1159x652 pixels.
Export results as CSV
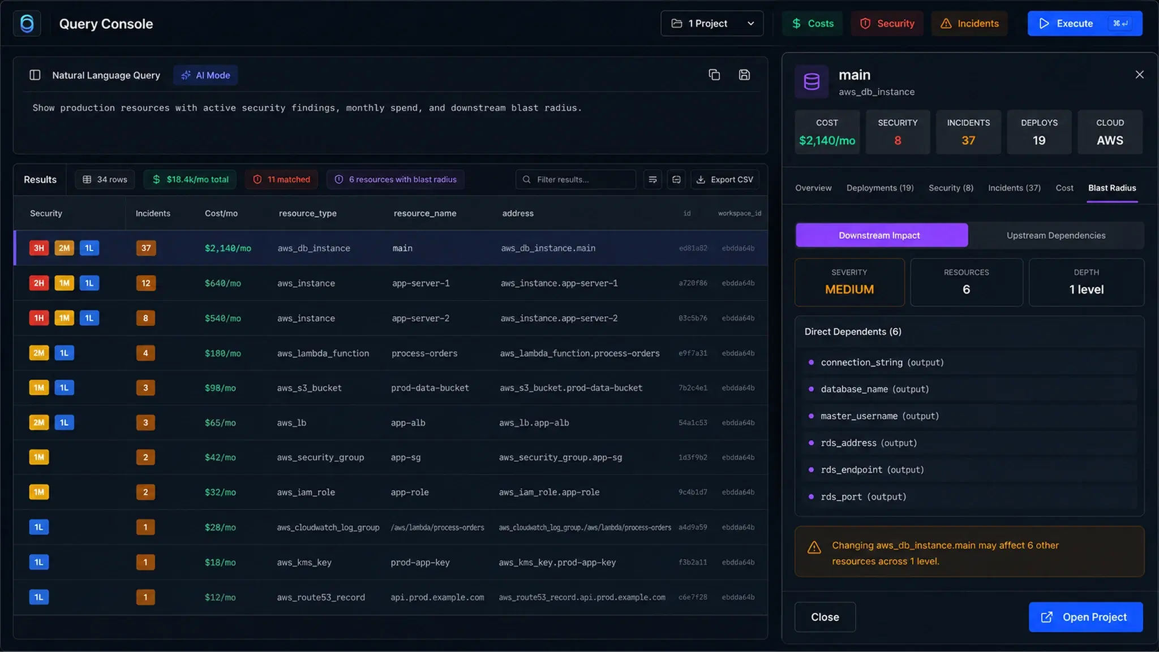point(725,179)
